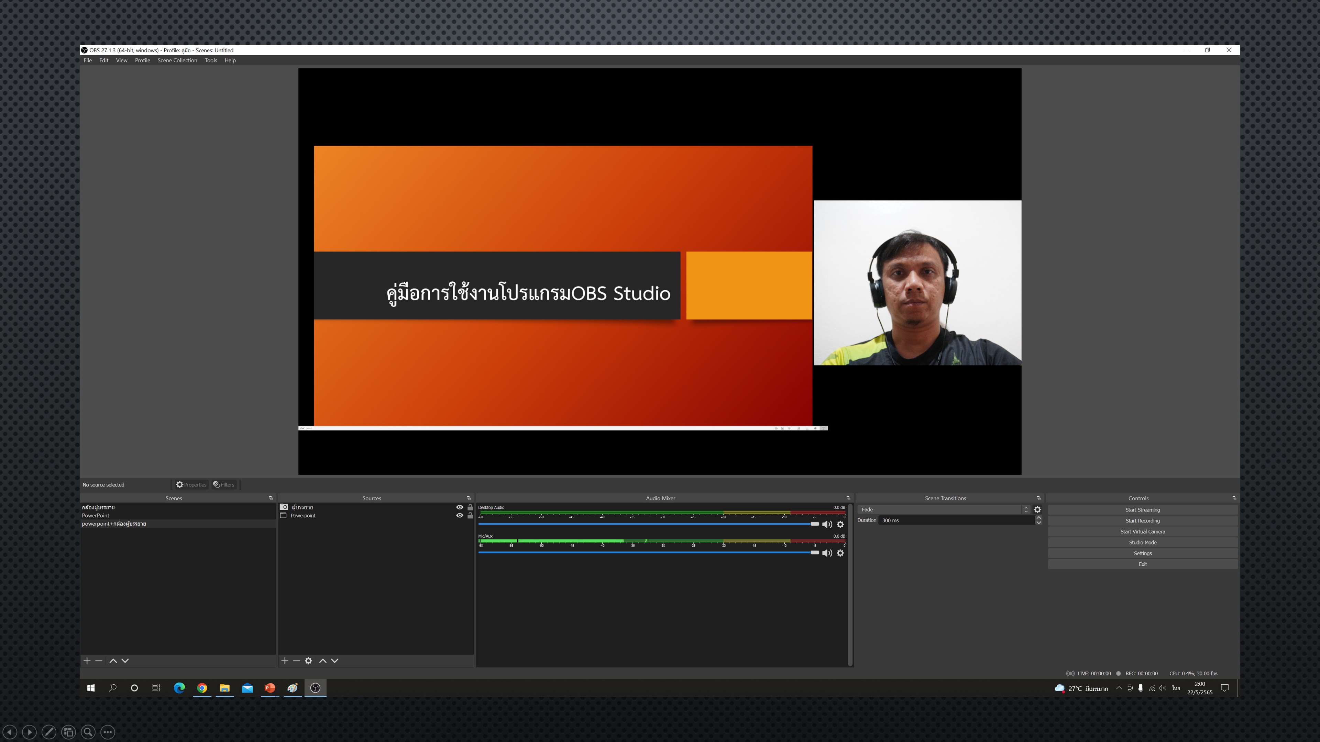Add a new source with the plus icon
Screen dimensions: 1320x742
point(285,661)
